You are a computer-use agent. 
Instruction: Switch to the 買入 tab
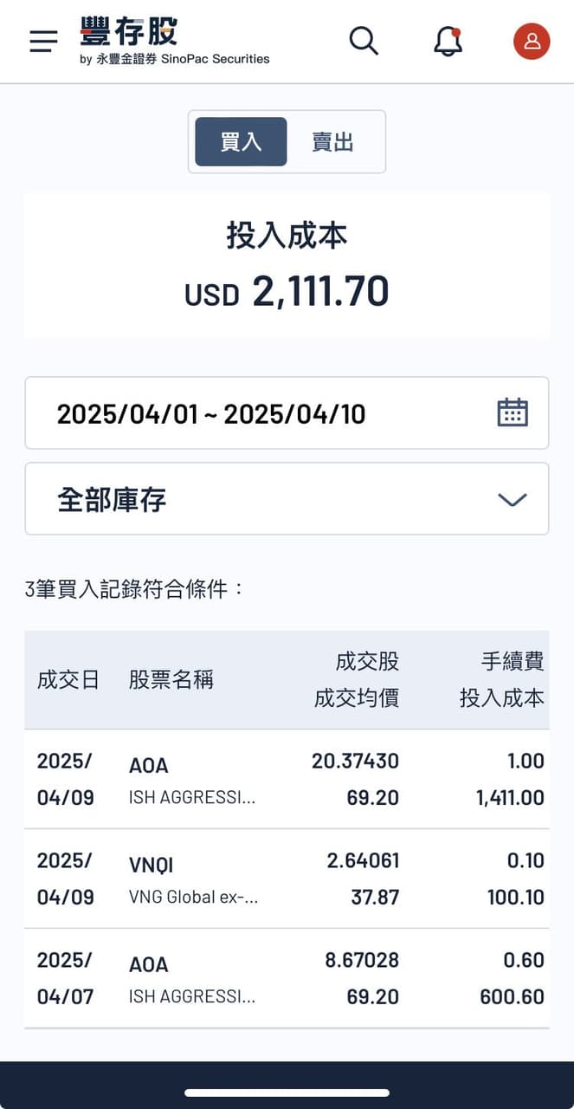(x=241, y=142)
